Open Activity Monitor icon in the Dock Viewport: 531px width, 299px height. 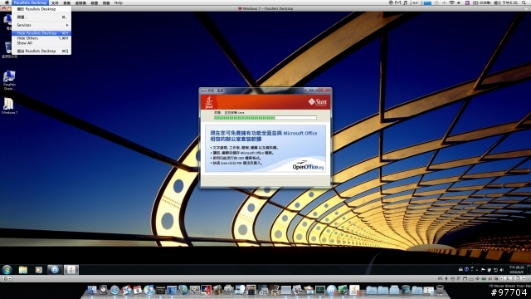(x=320, y=290)
